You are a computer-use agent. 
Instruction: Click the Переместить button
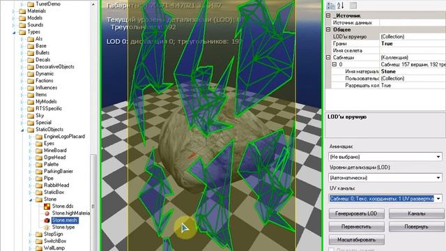(356, 227)
